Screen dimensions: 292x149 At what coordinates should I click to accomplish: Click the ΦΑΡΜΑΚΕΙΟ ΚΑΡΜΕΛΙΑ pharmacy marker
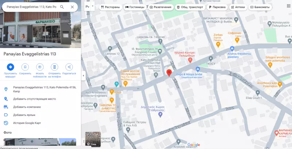(x=277, y=133)
